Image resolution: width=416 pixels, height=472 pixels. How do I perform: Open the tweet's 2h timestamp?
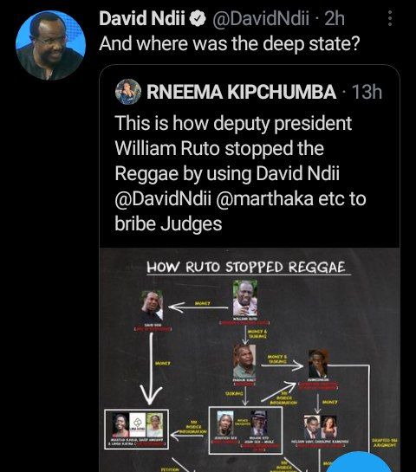point(335,19)
